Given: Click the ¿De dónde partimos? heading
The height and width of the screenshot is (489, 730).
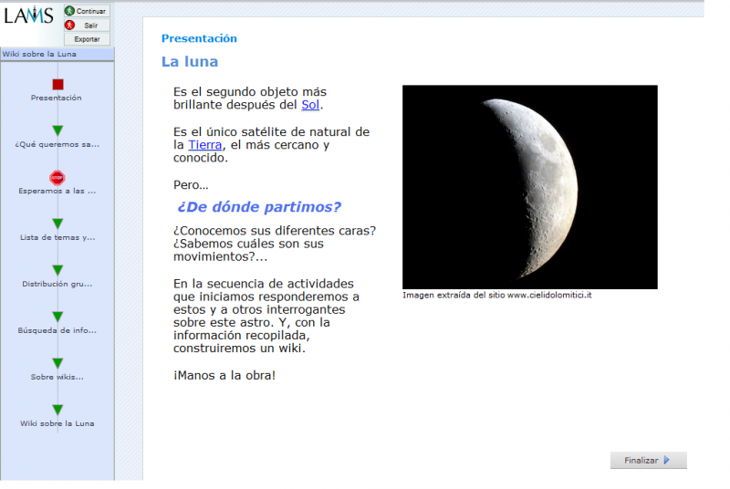Looking at the screenshot, I should (x=259, y=206).
